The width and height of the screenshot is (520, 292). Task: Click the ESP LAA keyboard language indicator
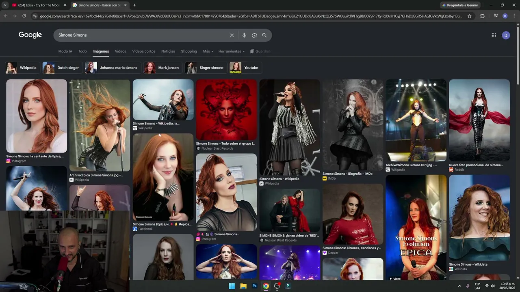click(477, 286)
